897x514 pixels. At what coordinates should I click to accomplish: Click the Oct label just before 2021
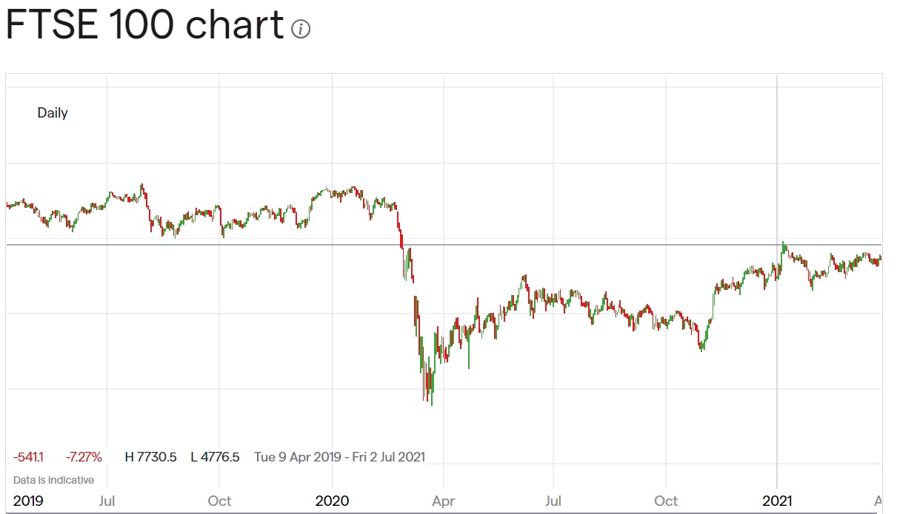coord(666,501)
